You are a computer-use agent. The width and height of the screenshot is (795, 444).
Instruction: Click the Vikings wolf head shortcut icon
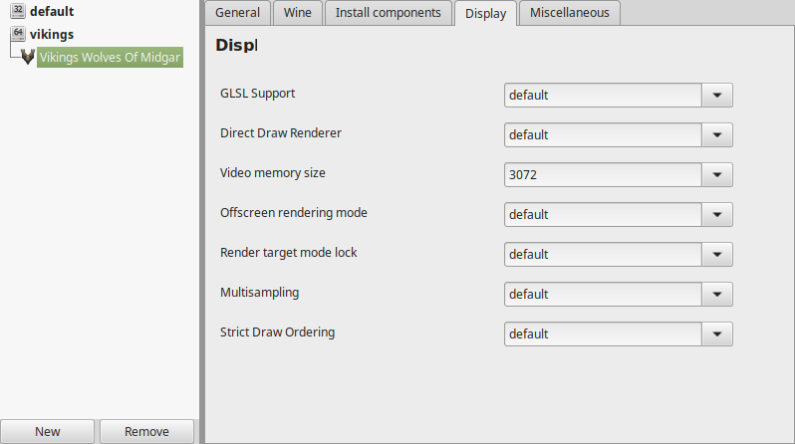[x=28, y=57]
